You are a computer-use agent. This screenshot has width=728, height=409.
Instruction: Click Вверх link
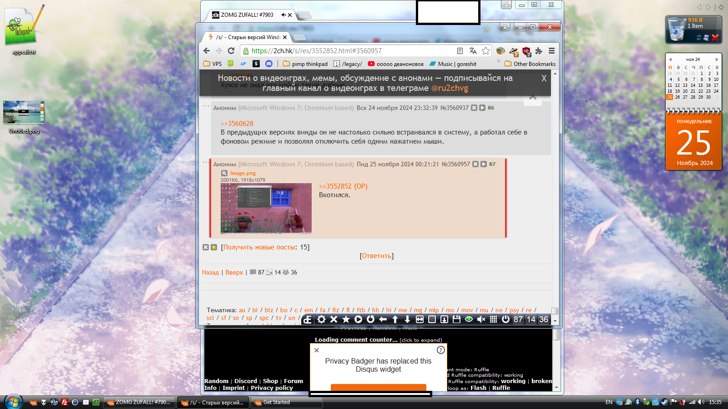[x=234, y=272]
